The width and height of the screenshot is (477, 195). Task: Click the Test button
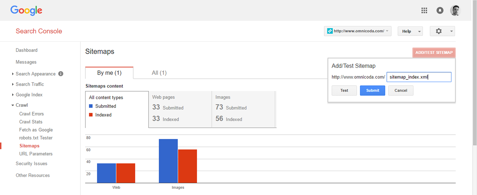tap(344, 91)
